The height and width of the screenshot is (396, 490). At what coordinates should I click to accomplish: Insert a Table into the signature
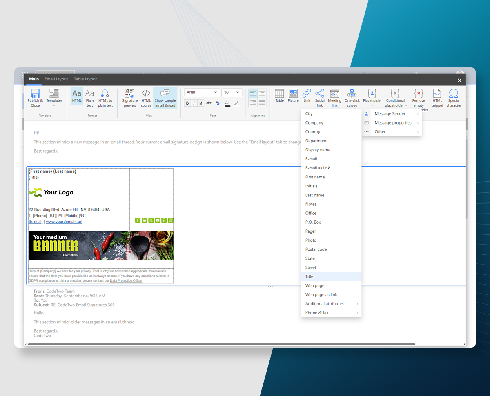[x=279, y=97]
